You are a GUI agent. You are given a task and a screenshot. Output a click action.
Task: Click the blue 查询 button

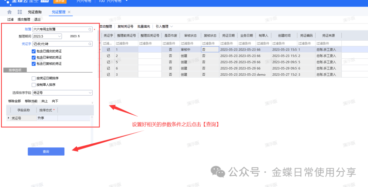tap(46, 152)
